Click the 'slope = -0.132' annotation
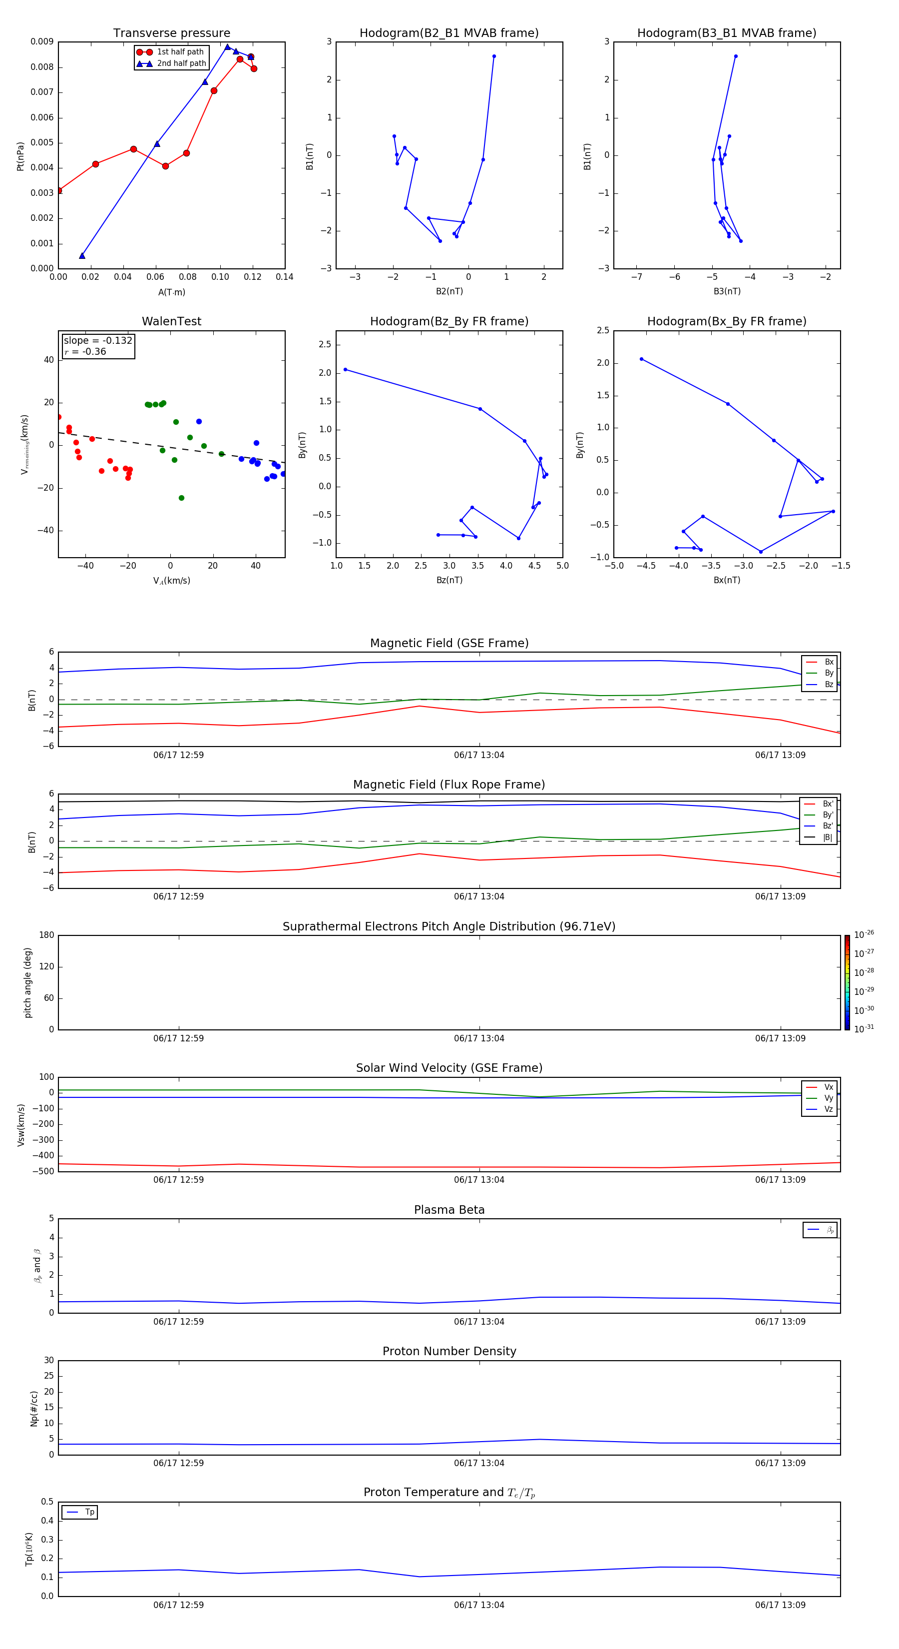The height and width of the screenshot is (1649, 899). pyautogui.click(x=98, y=341)
